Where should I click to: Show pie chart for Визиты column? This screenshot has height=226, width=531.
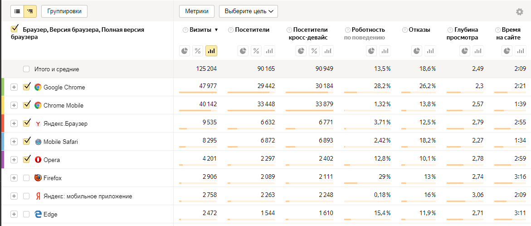tap(185, 51)
